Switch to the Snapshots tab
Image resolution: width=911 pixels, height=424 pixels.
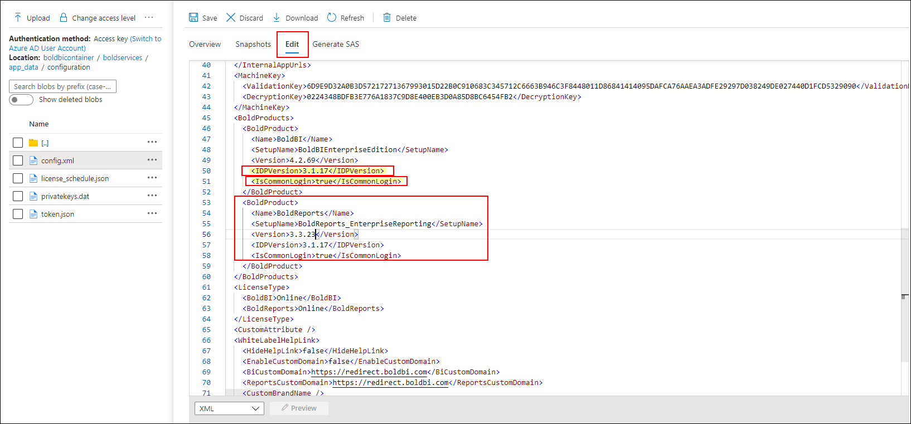point(253,44)
